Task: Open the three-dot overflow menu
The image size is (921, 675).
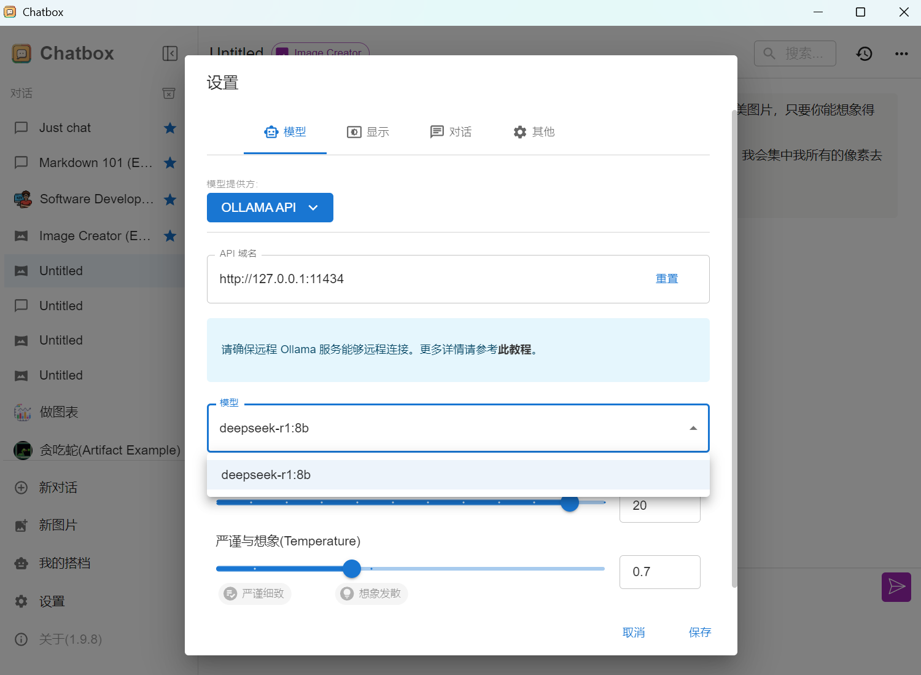Action: (901, 53)
